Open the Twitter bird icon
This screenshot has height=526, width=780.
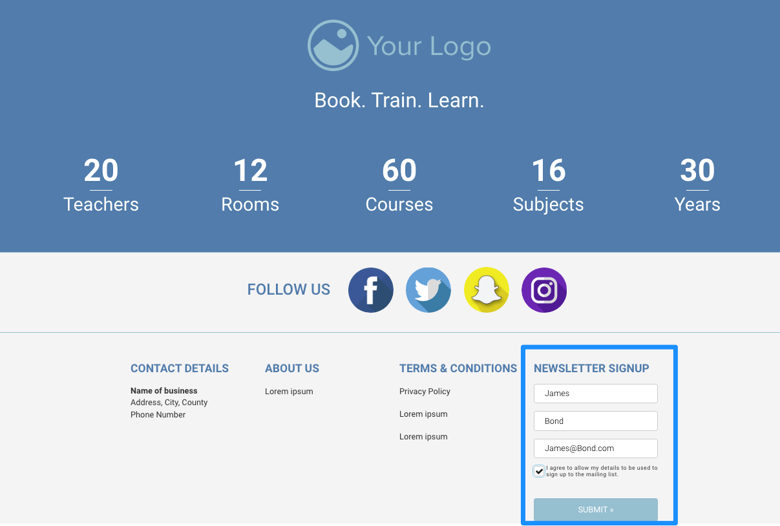[x=428, y=290]
